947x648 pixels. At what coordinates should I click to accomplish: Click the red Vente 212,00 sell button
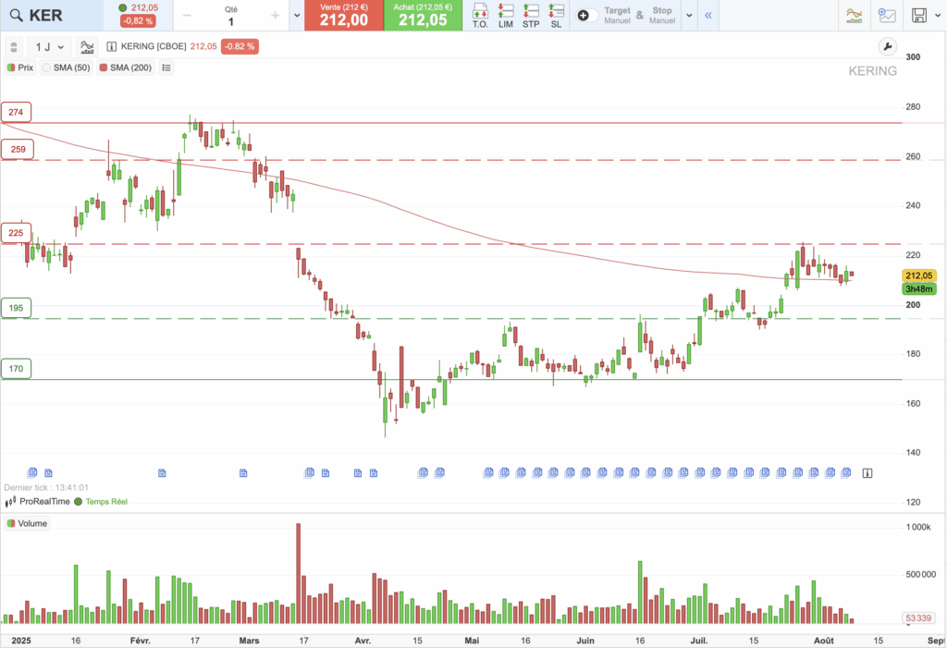(344, 15)
